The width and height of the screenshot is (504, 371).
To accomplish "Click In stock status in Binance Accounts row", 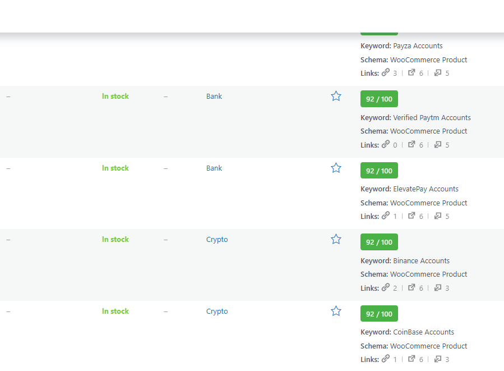I will pyautogui.click(x=115, y=240).
